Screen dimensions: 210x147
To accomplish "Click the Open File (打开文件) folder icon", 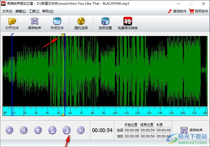I will tap(12, 21).
